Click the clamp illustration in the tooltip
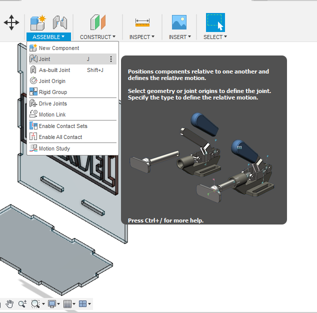The image size is (317, 313). tap(202, 157)
